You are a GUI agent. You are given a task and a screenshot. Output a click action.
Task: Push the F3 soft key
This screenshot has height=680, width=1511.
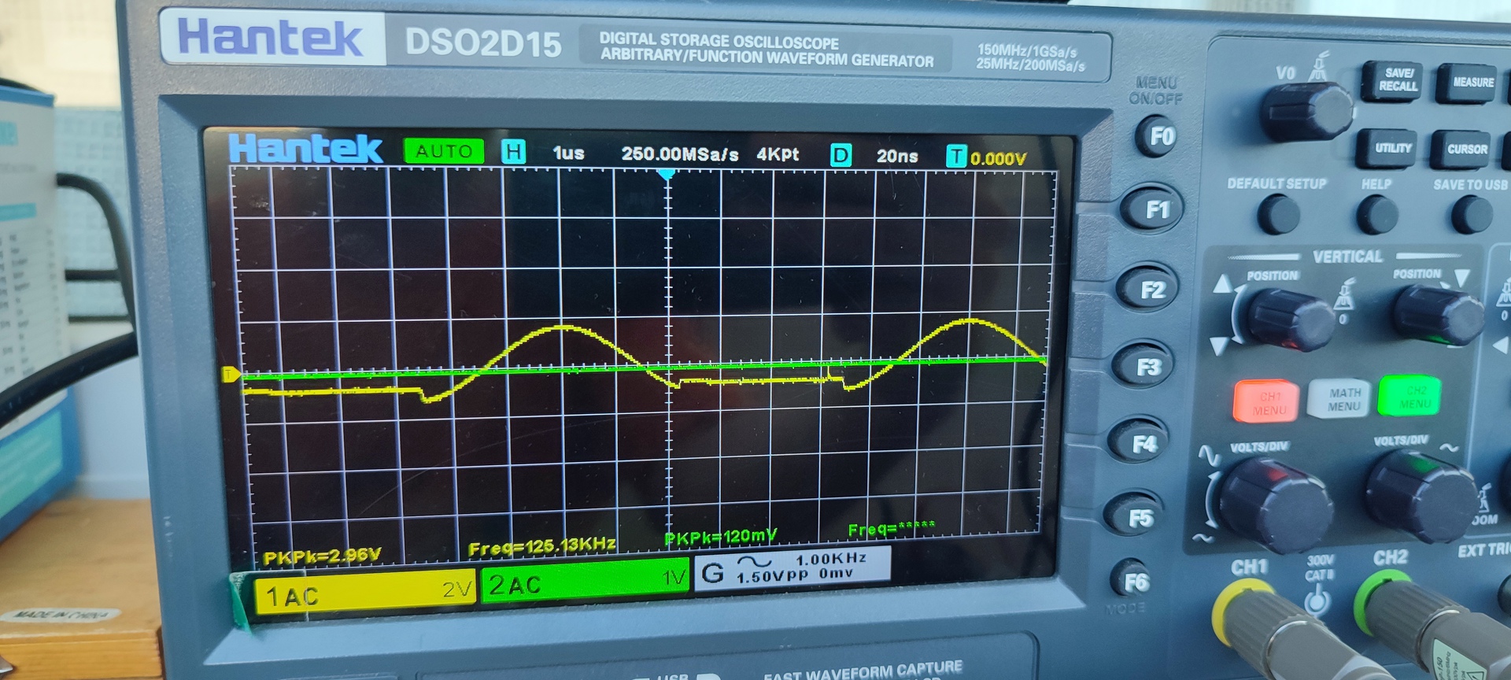pos(1144,367)
